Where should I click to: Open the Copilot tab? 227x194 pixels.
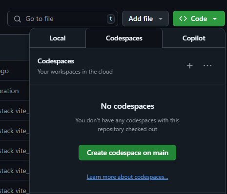pos(194,38)
